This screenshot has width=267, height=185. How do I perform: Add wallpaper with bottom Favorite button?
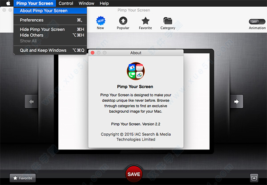[x=23, y=178]
